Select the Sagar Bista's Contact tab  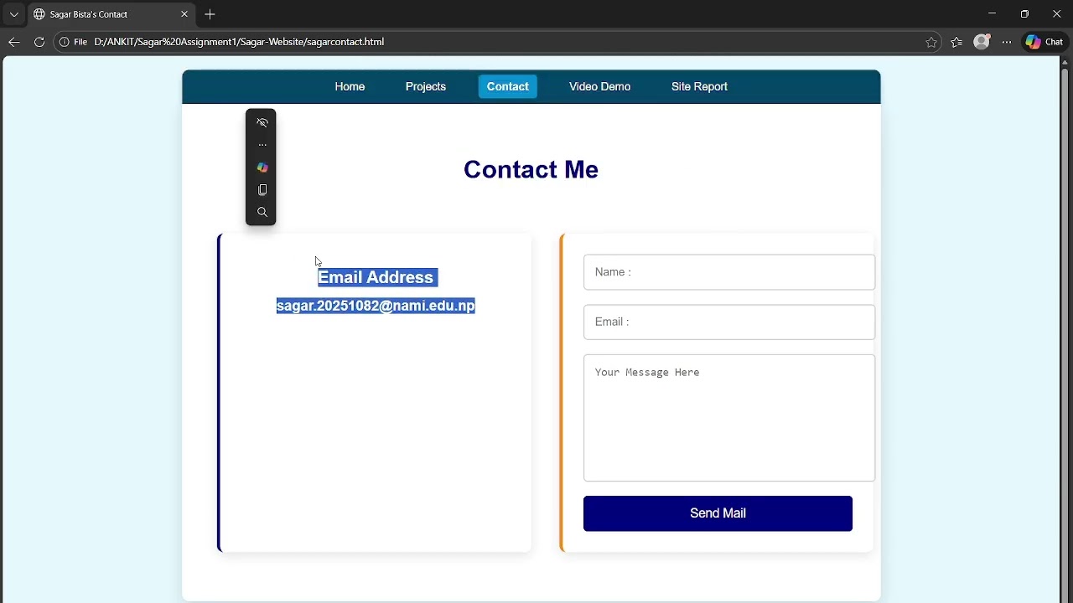(111, 14)
